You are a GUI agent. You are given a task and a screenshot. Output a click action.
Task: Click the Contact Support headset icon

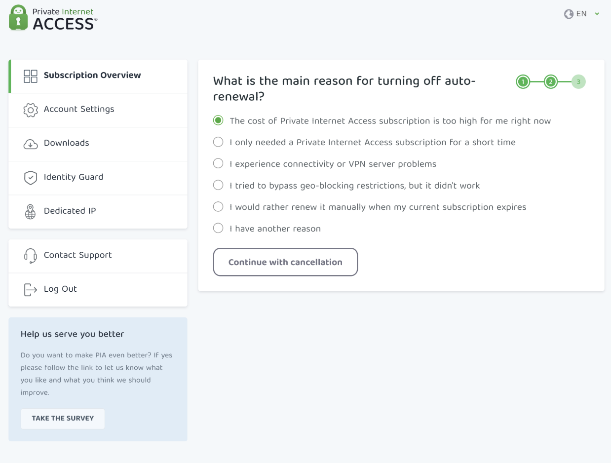coord(31,256)
